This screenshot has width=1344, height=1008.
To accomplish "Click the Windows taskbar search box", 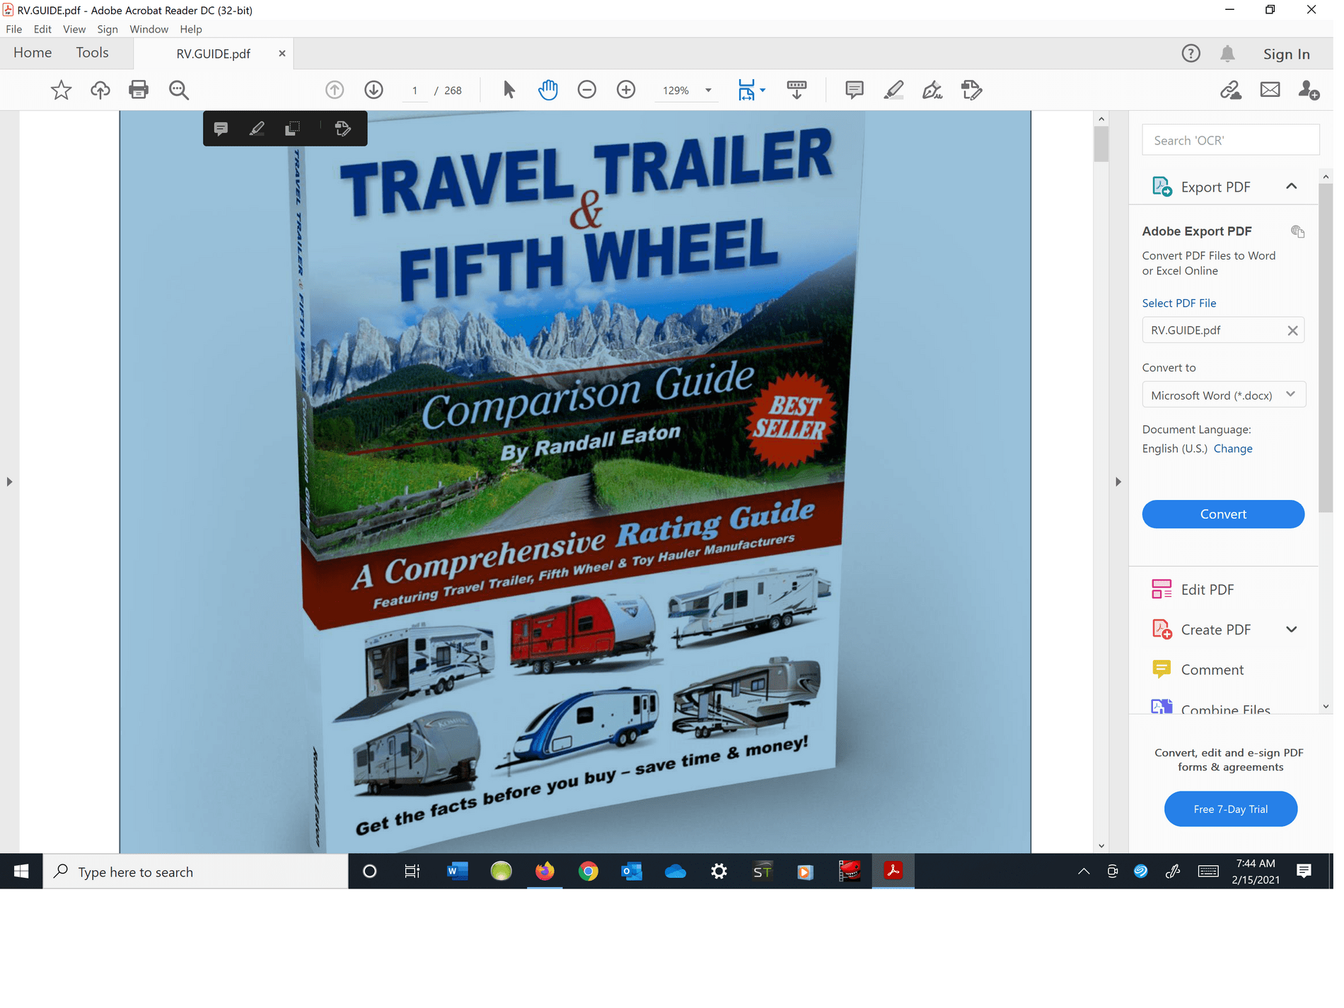I will [196, 871].
